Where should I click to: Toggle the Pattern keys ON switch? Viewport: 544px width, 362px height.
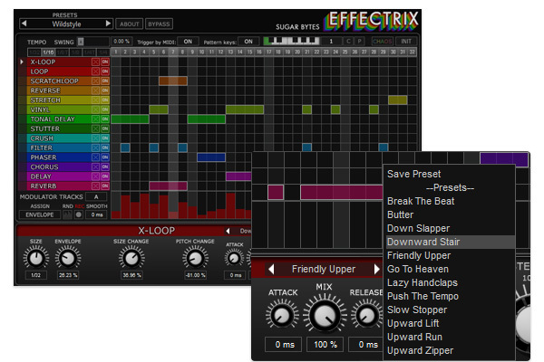pos(248,41)
